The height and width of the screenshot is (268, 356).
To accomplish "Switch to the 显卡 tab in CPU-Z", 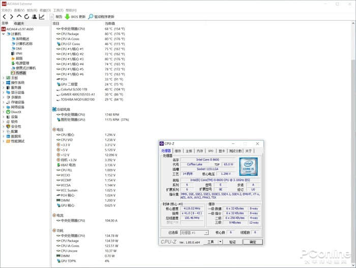I will (222, 151).
